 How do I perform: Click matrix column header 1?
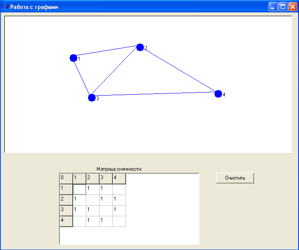(x=79, y=179)
